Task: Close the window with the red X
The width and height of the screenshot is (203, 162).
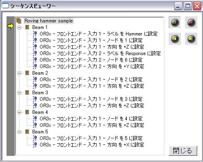Action: coord(197,6)
